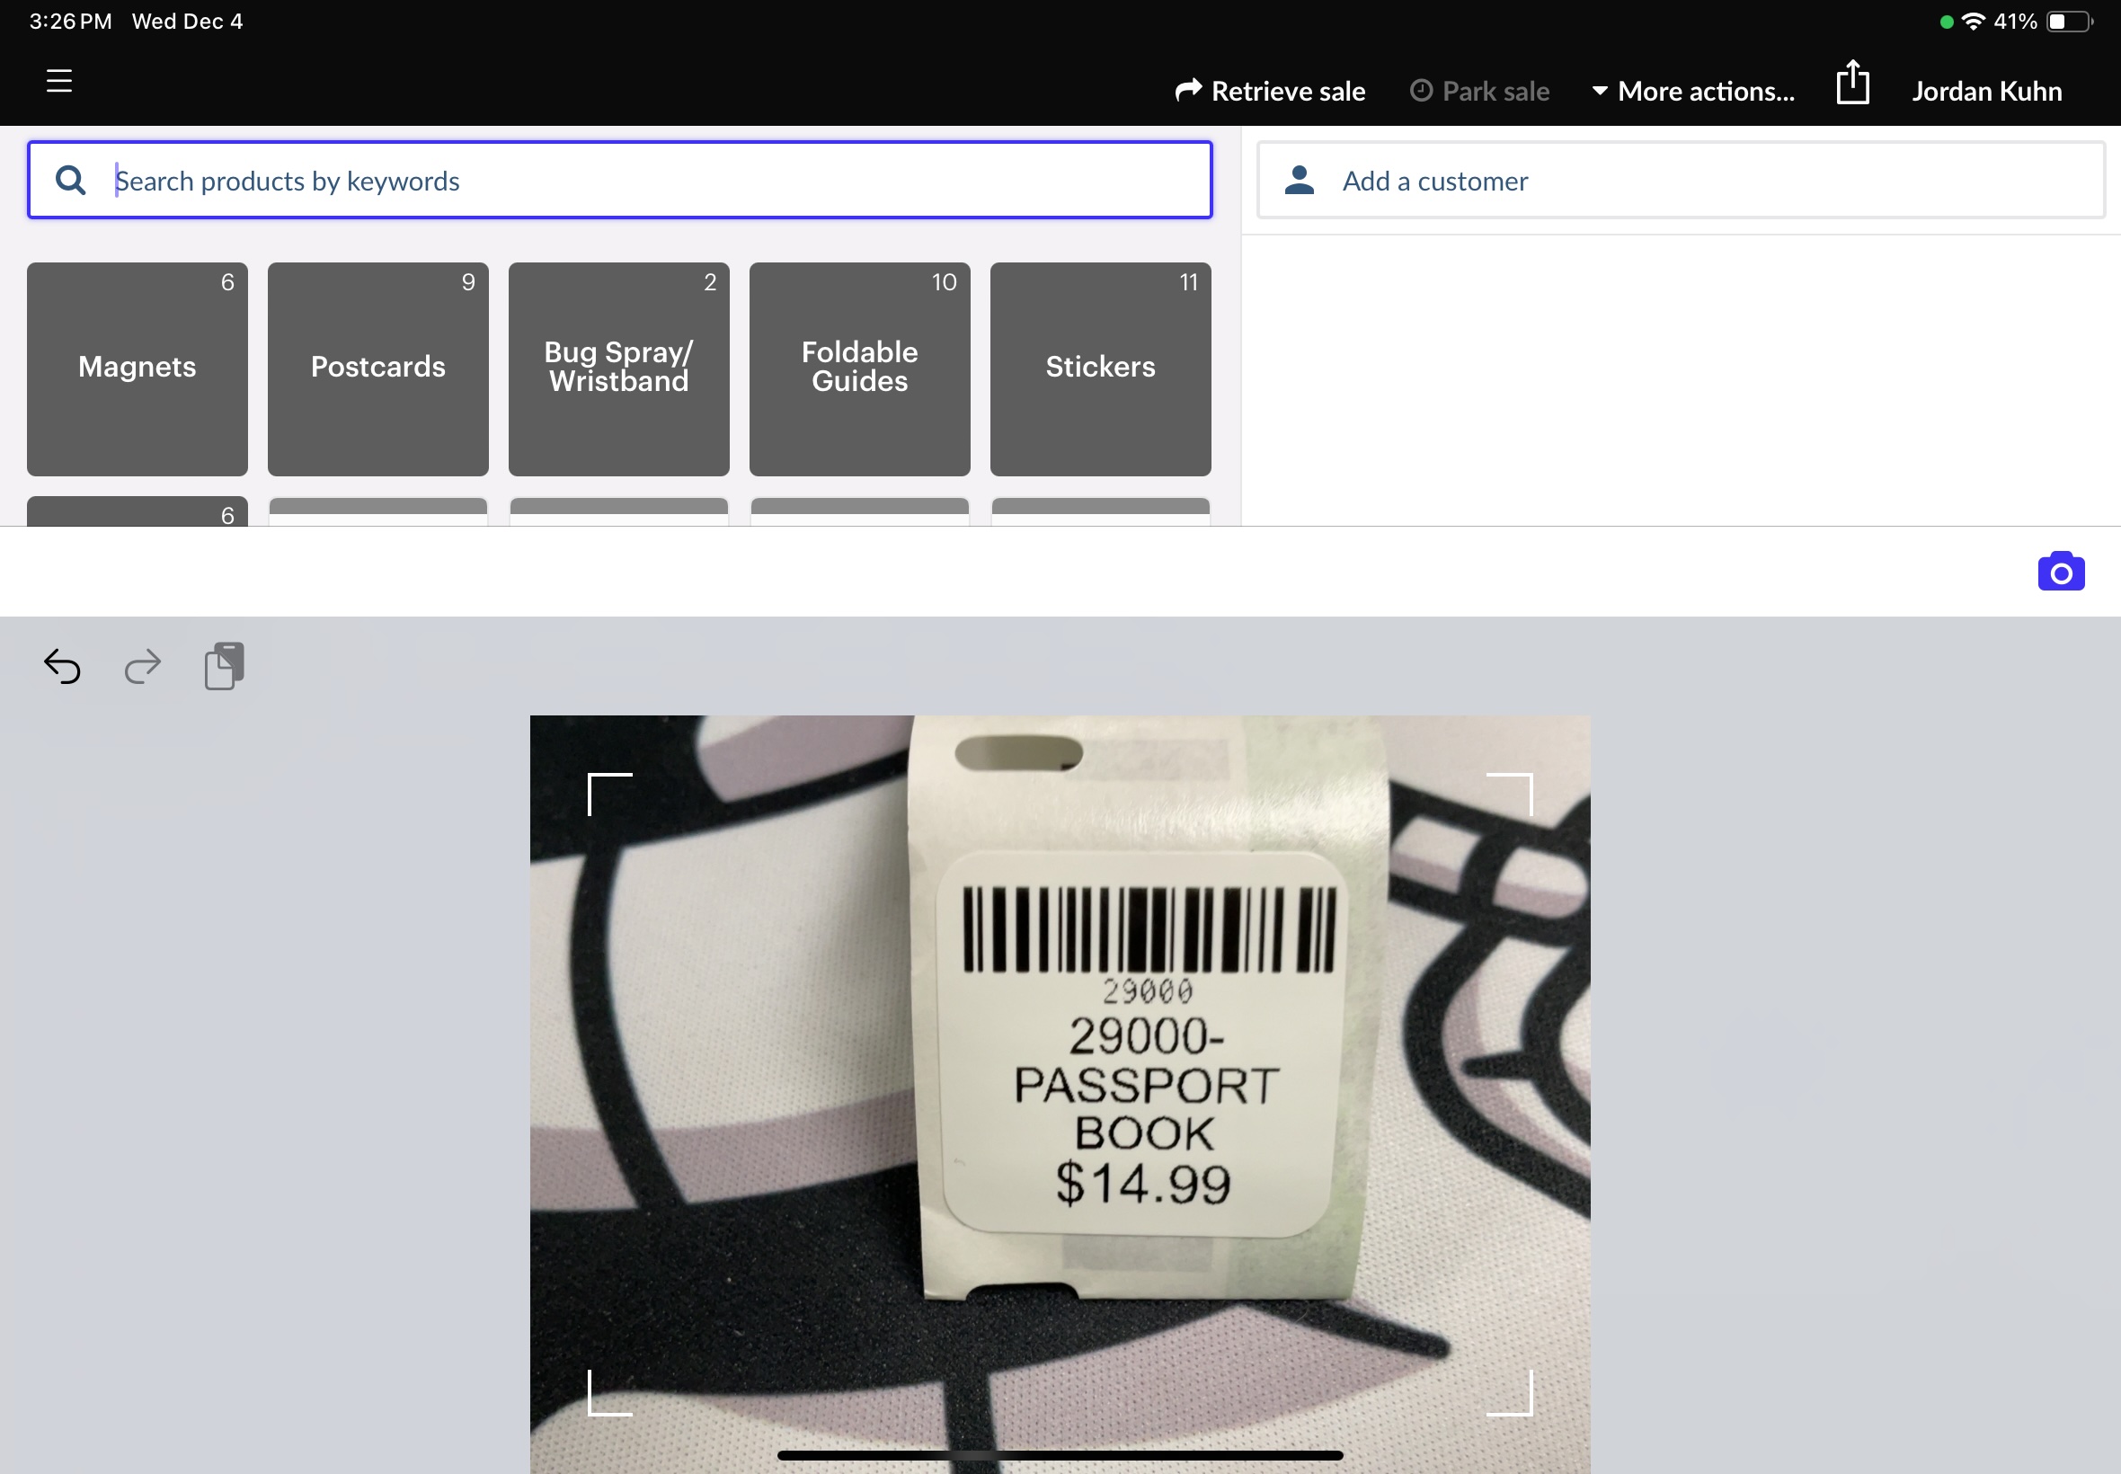Screen dimensions: 2121x1474
Task: Open the Stickers category tile
Action: pos(1101,369)
